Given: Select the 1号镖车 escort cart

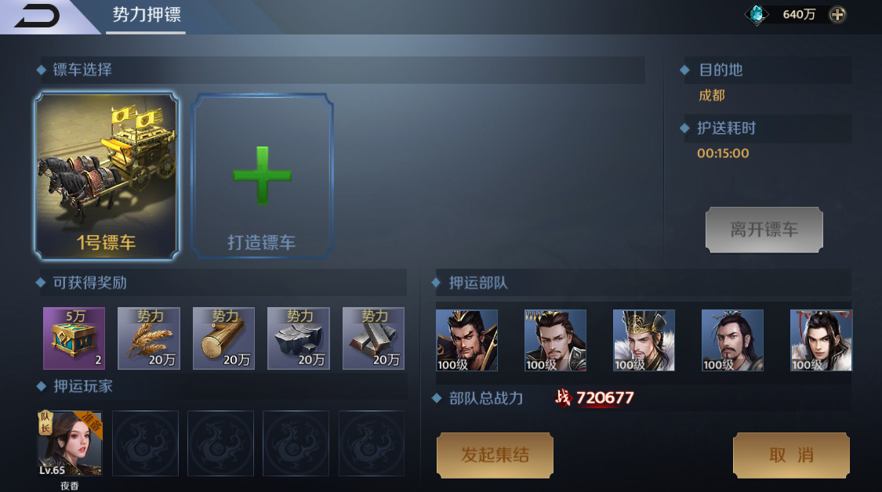Looking at the screenshot, I should (107, 176).
